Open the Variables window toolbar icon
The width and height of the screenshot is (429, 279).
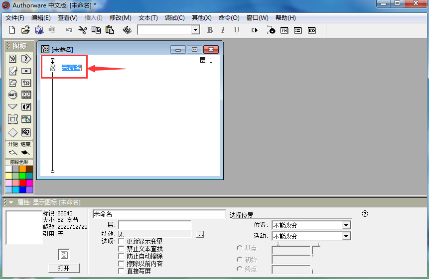point(297,30)
